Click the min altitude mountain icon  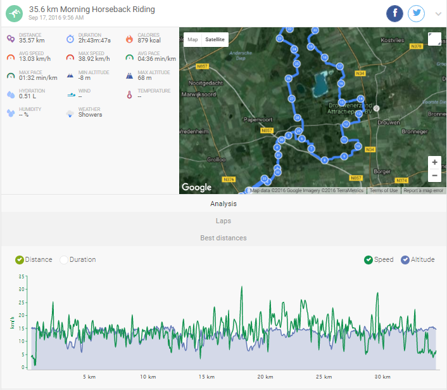(70, 75)
